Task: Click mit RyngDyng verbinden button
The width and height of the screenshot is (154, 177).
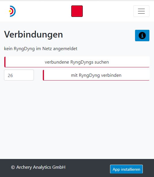Action: (x=96, y=75)
